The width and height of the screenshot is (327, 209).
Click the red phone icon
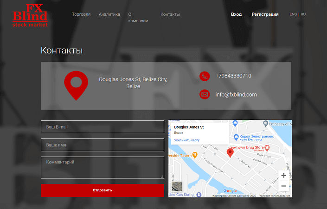[x=205, y=76]
